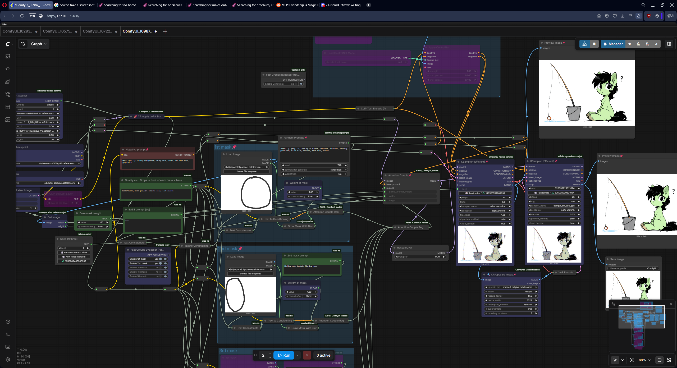The width and height of the screenshot is (677, 368).
Task: Click the star favorites icon near Manager
Action: (630, 44)
